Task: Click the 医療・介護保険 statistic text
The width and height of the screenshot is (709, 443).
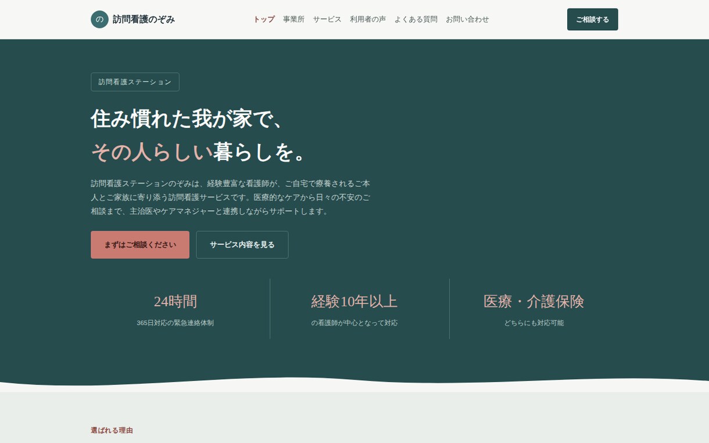Action: 533,301
